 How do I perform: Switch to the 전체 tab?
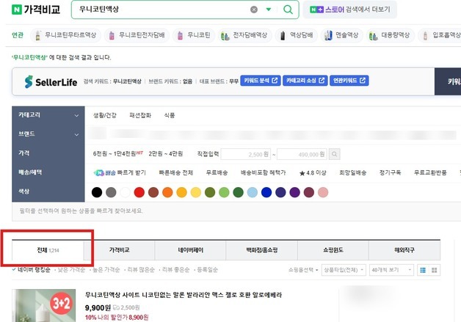coord(48,250)
